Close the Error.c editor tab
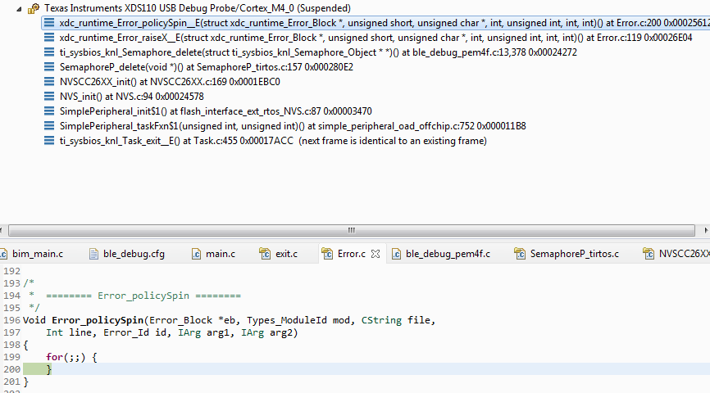Viewport: 710px width, 393px height. point(375,254)
